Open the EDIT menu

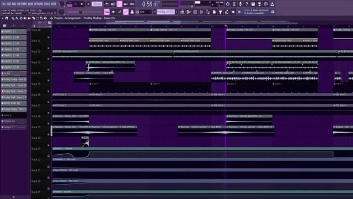(x=9, y=4)
